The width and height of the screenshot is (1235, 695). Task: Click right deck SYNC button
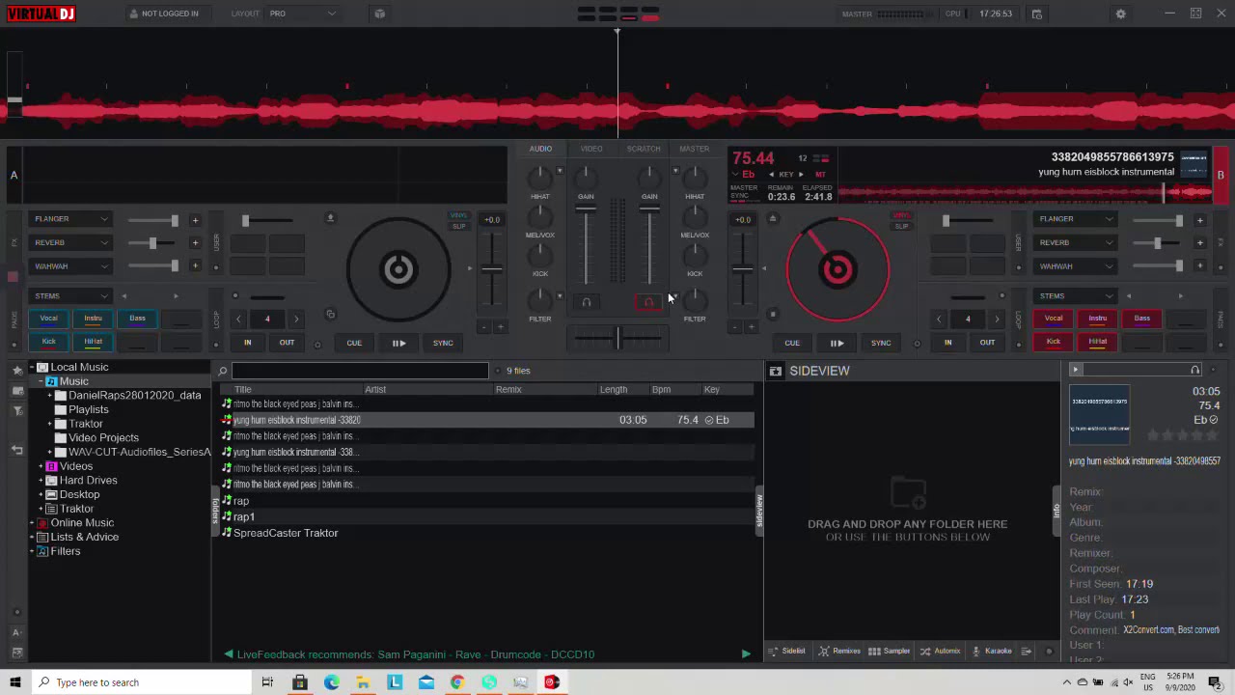pos(881,344)
